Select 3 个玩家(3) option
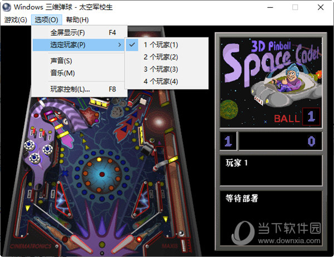Screen dimensions: 334x257 (166, 69)
